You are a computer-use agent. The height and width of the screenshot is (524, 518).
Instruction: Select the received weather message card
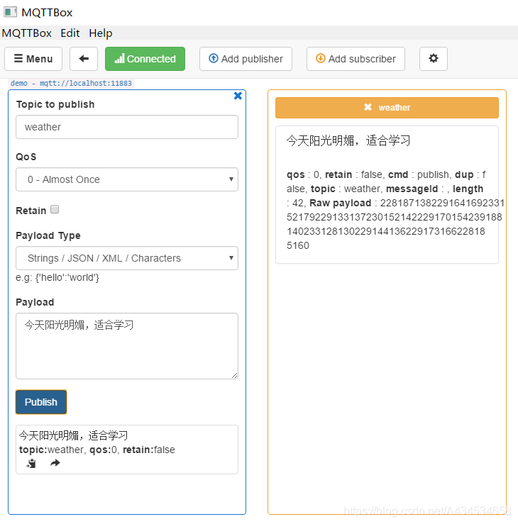tap(387, 195)
